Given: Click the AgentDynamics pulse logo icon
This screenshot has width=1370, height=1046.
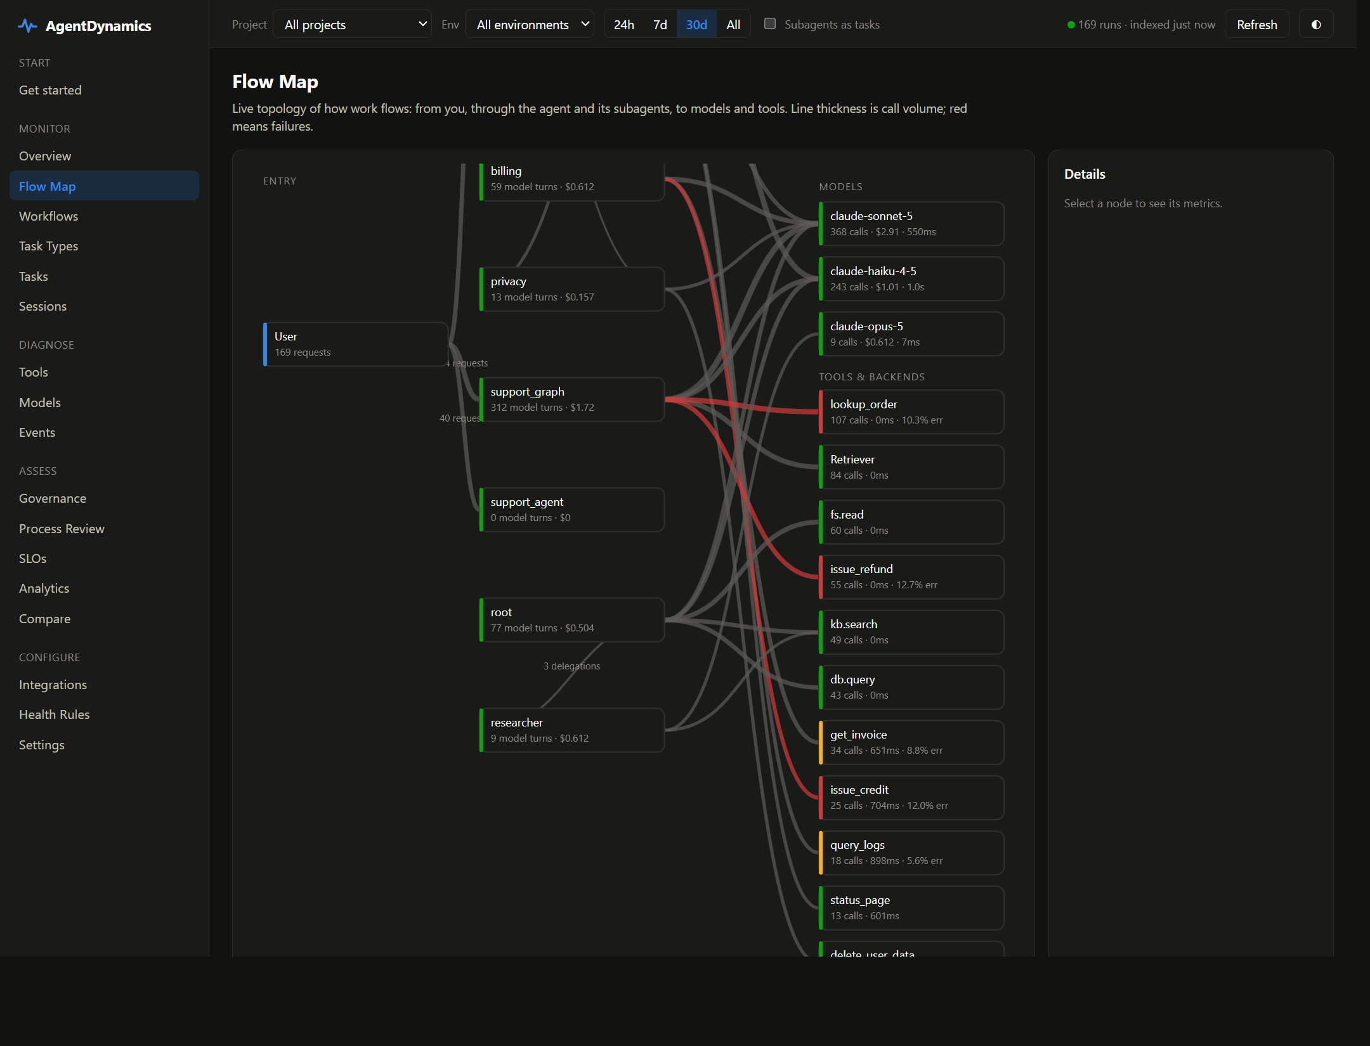Looking at the screenshot, I should [27, 25].
